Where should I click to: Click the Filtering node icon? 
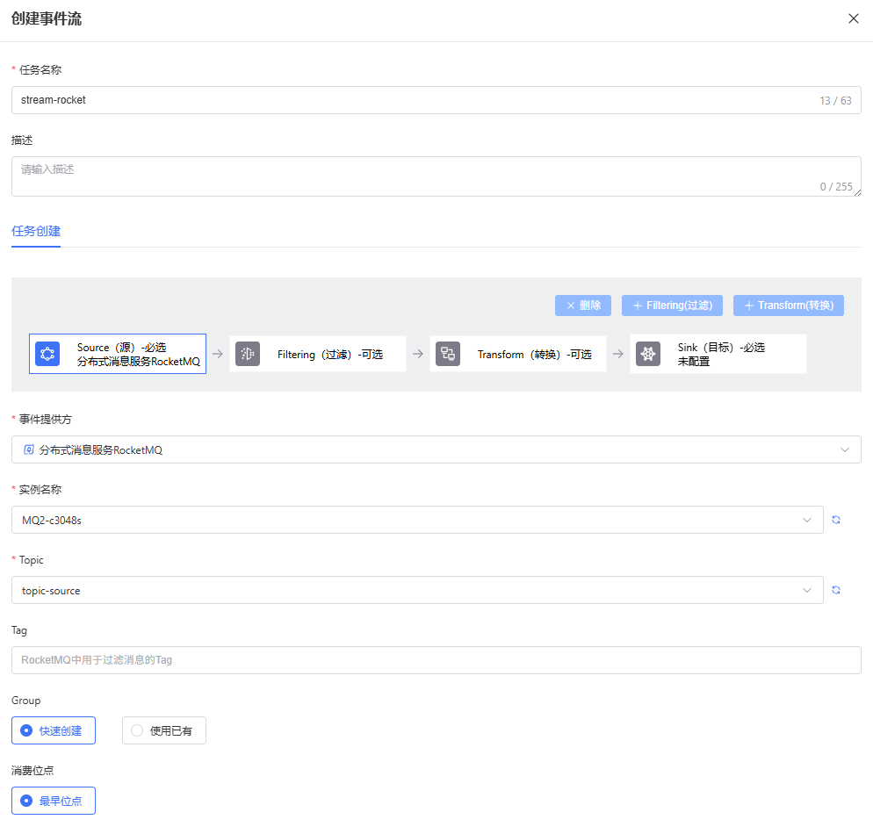(248, 354)
